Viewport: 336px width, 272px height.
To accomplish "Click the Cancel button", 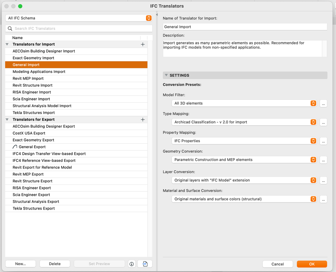I will coord(278,264).
